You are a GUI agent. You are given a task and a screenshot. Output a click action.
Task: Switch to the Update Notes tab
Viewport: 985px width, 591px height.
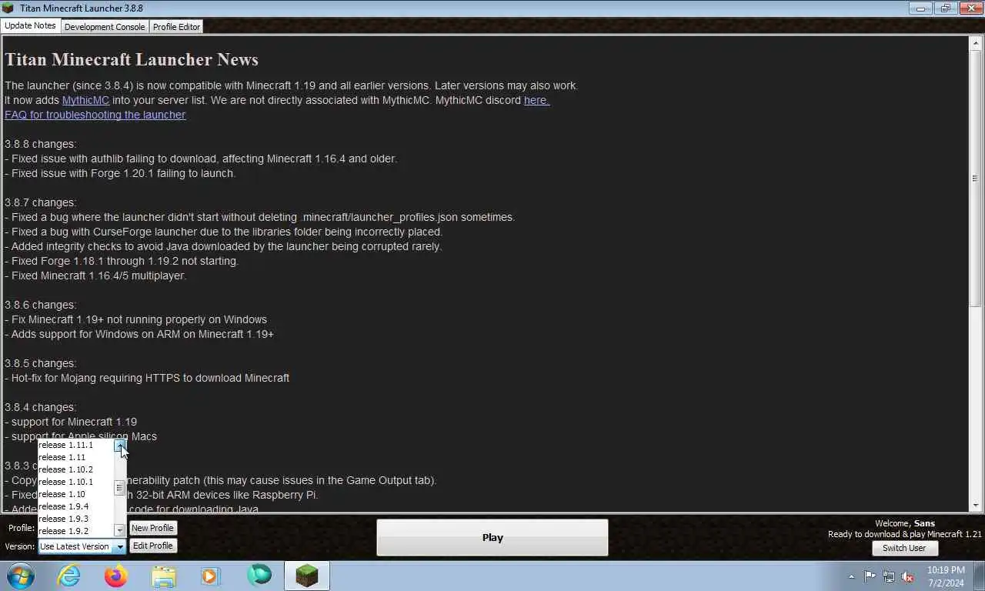point(30,25)
